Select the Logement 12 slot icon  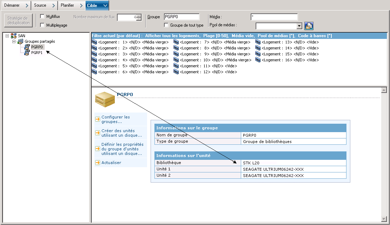176,72
